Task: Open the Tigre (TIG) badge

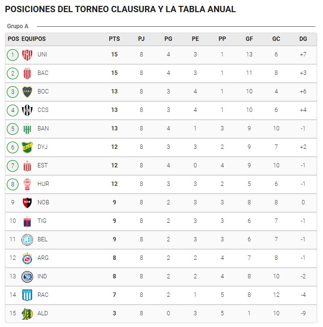Action: (27, 221)
